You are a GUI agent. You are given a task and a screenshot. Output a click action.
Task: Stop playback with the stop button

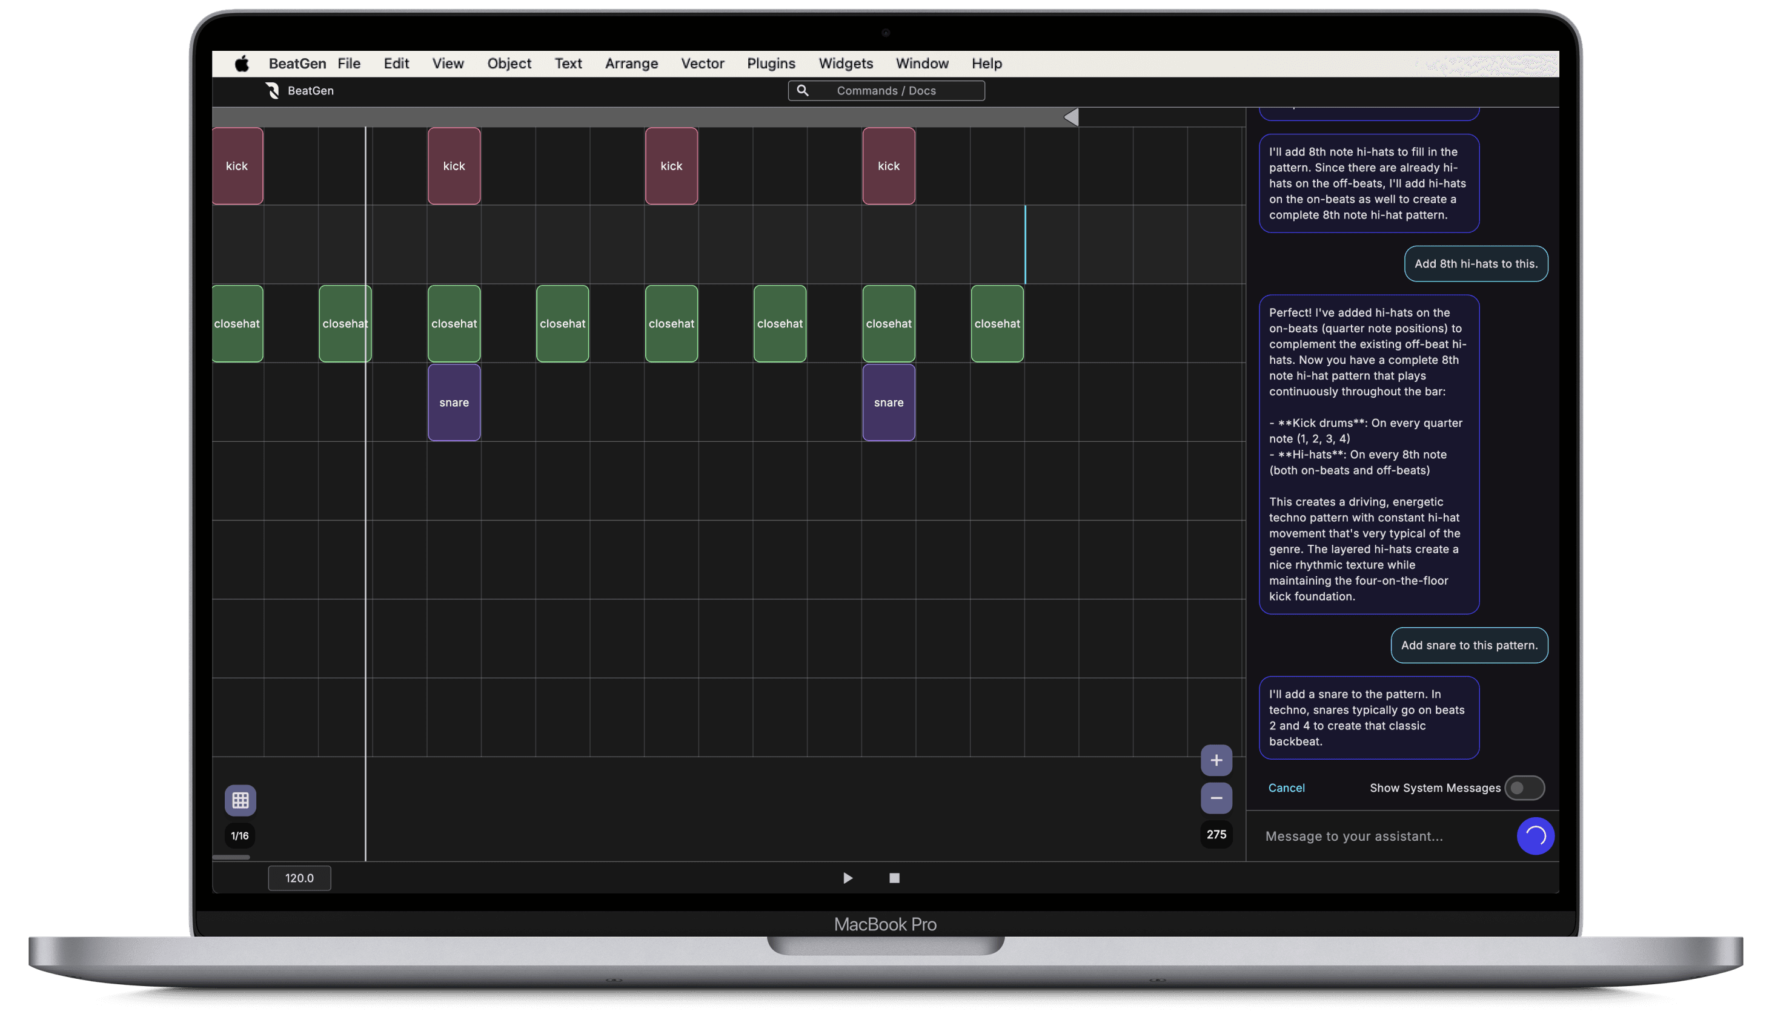tap(894, 878)
